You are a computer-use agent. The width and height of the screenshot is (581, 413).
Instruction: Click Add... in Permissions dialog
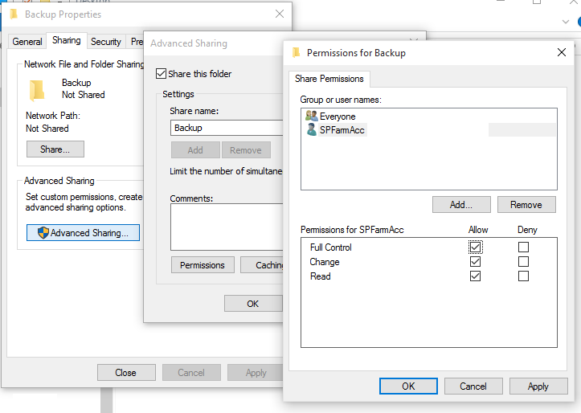[x=461, y=204]
